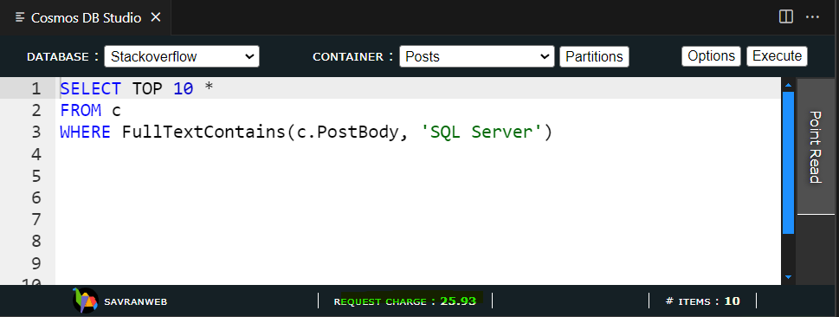
Task: Click line number 3 in gutter
Action: (x=35, y=132)
